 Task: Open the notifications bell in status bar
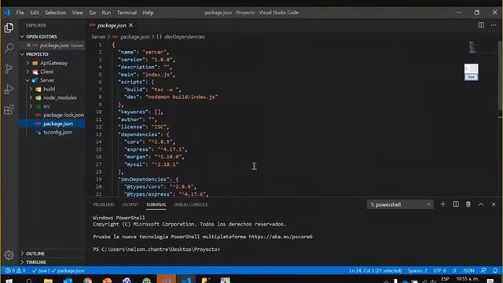495,270
